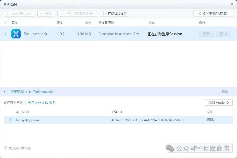Click the 版本 column header

tap(60, 23)
